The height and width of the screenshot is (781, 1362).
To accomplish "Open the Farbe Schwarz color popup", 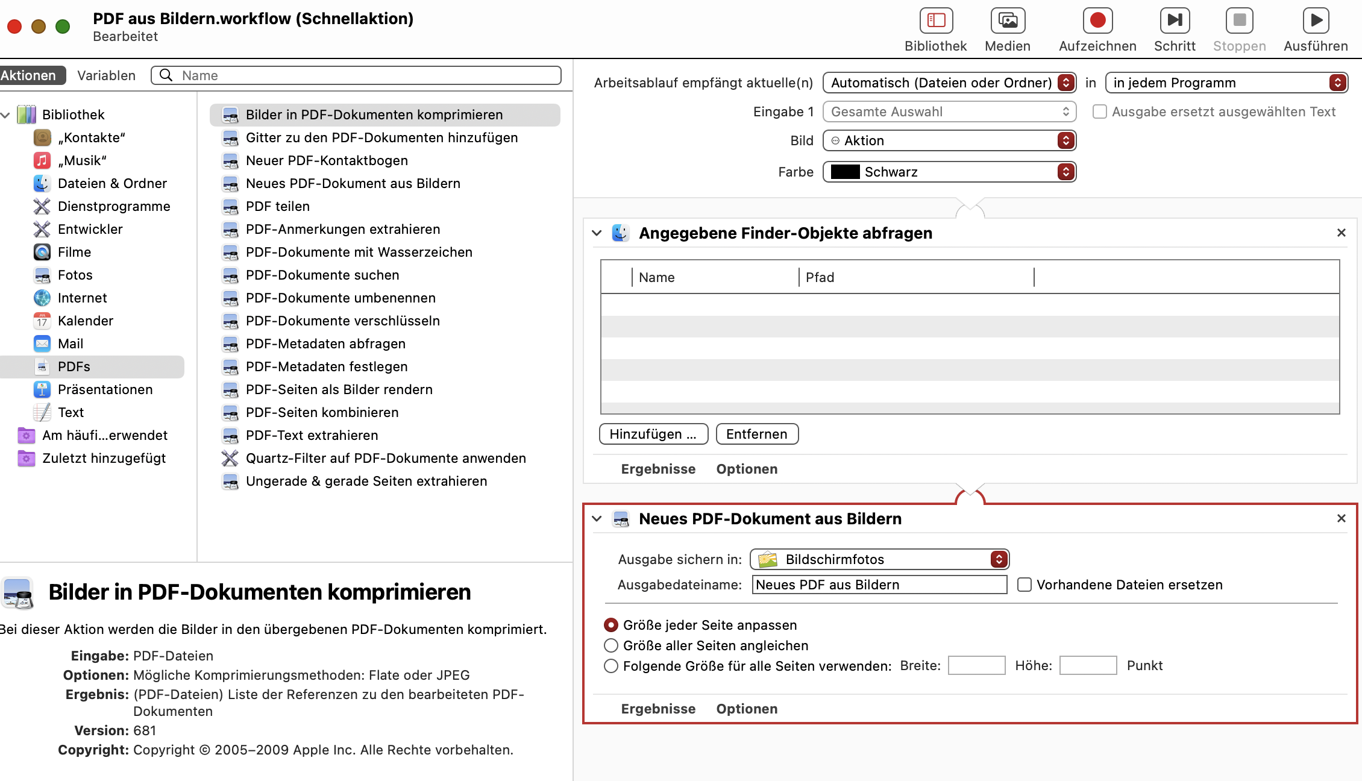I will click(949, 172).
